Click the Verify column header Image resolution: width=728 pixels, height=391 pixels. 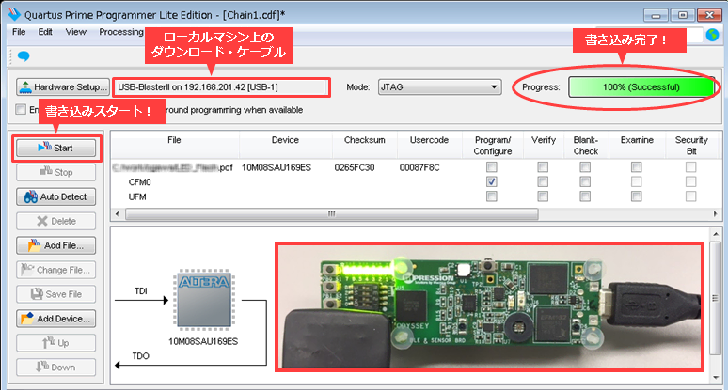coord(544,145)
